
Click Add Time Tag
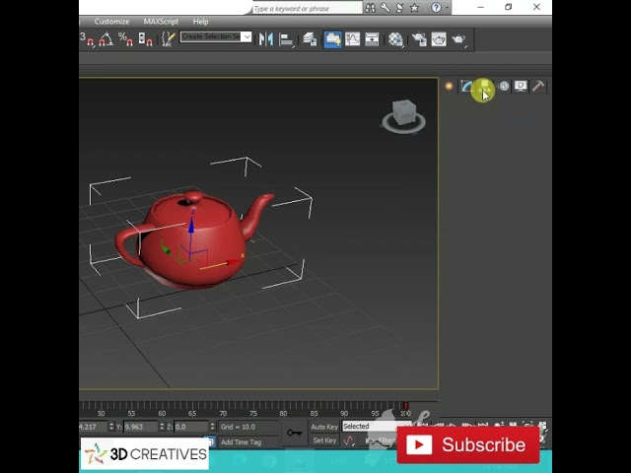point(241,442)
